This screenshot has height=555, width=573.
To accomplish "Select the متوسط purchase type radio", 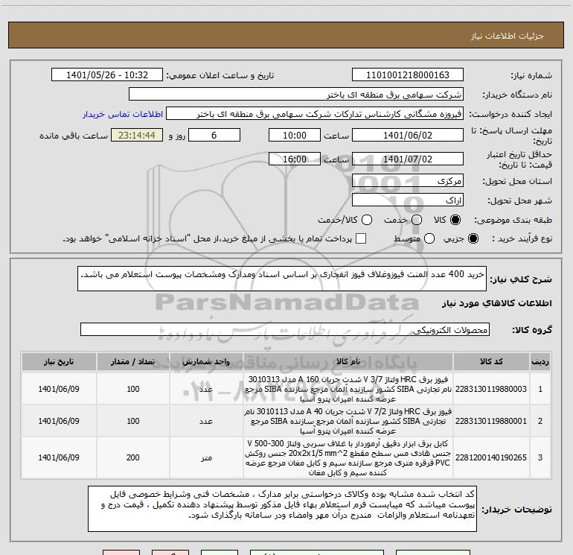I will [429, 238].
